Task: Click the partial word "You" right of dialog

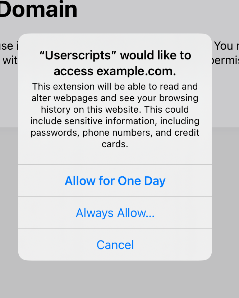Action: coord(224,46)
